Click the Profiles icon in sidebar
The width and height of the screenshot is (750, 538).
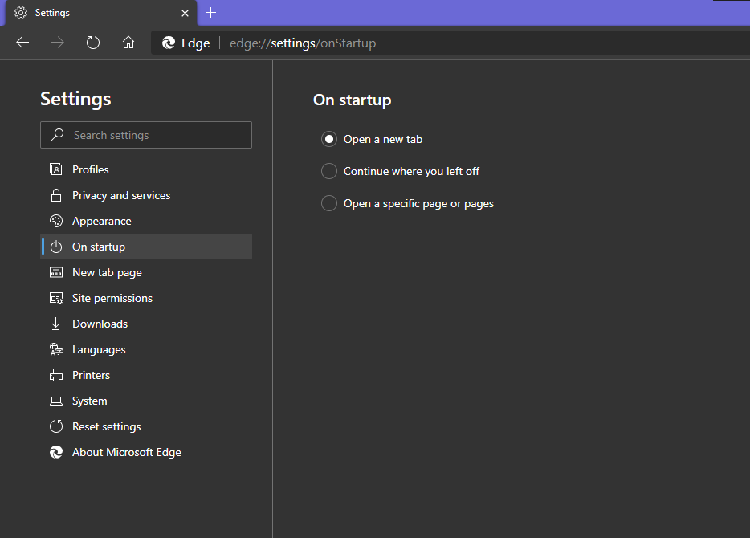pos(56,169)
